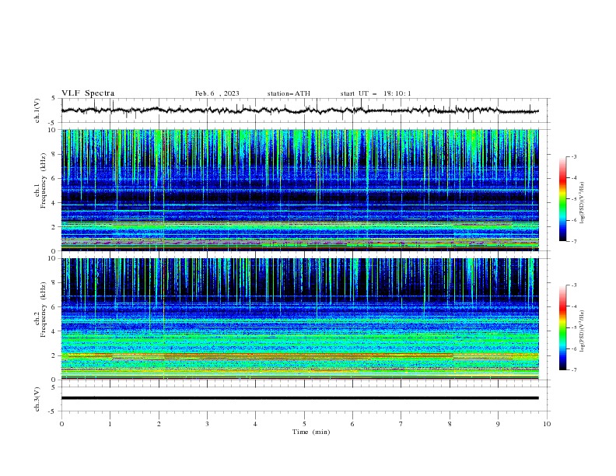Click the "8" kHz tick on ch.1 frequency axis
The height and width of the screenshot is (476, 616).
tap(54, 154)
